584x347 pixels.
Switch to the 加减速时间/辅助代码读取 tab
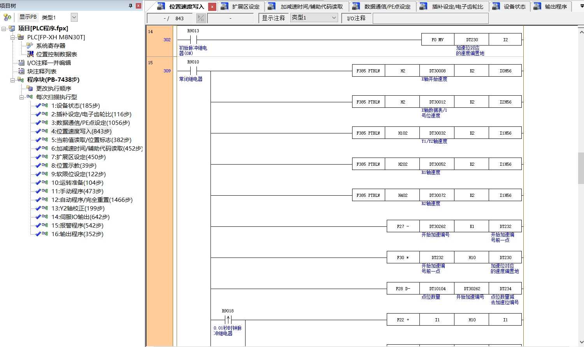[x=307, y=6]
